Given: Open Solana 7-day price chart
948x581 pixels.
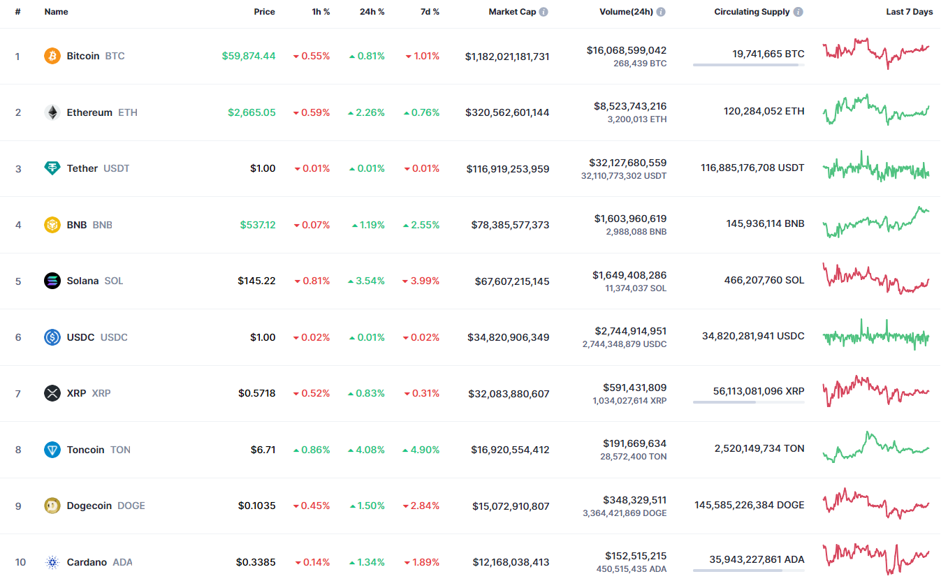Looking at the screenshot, I should point(876,279).
